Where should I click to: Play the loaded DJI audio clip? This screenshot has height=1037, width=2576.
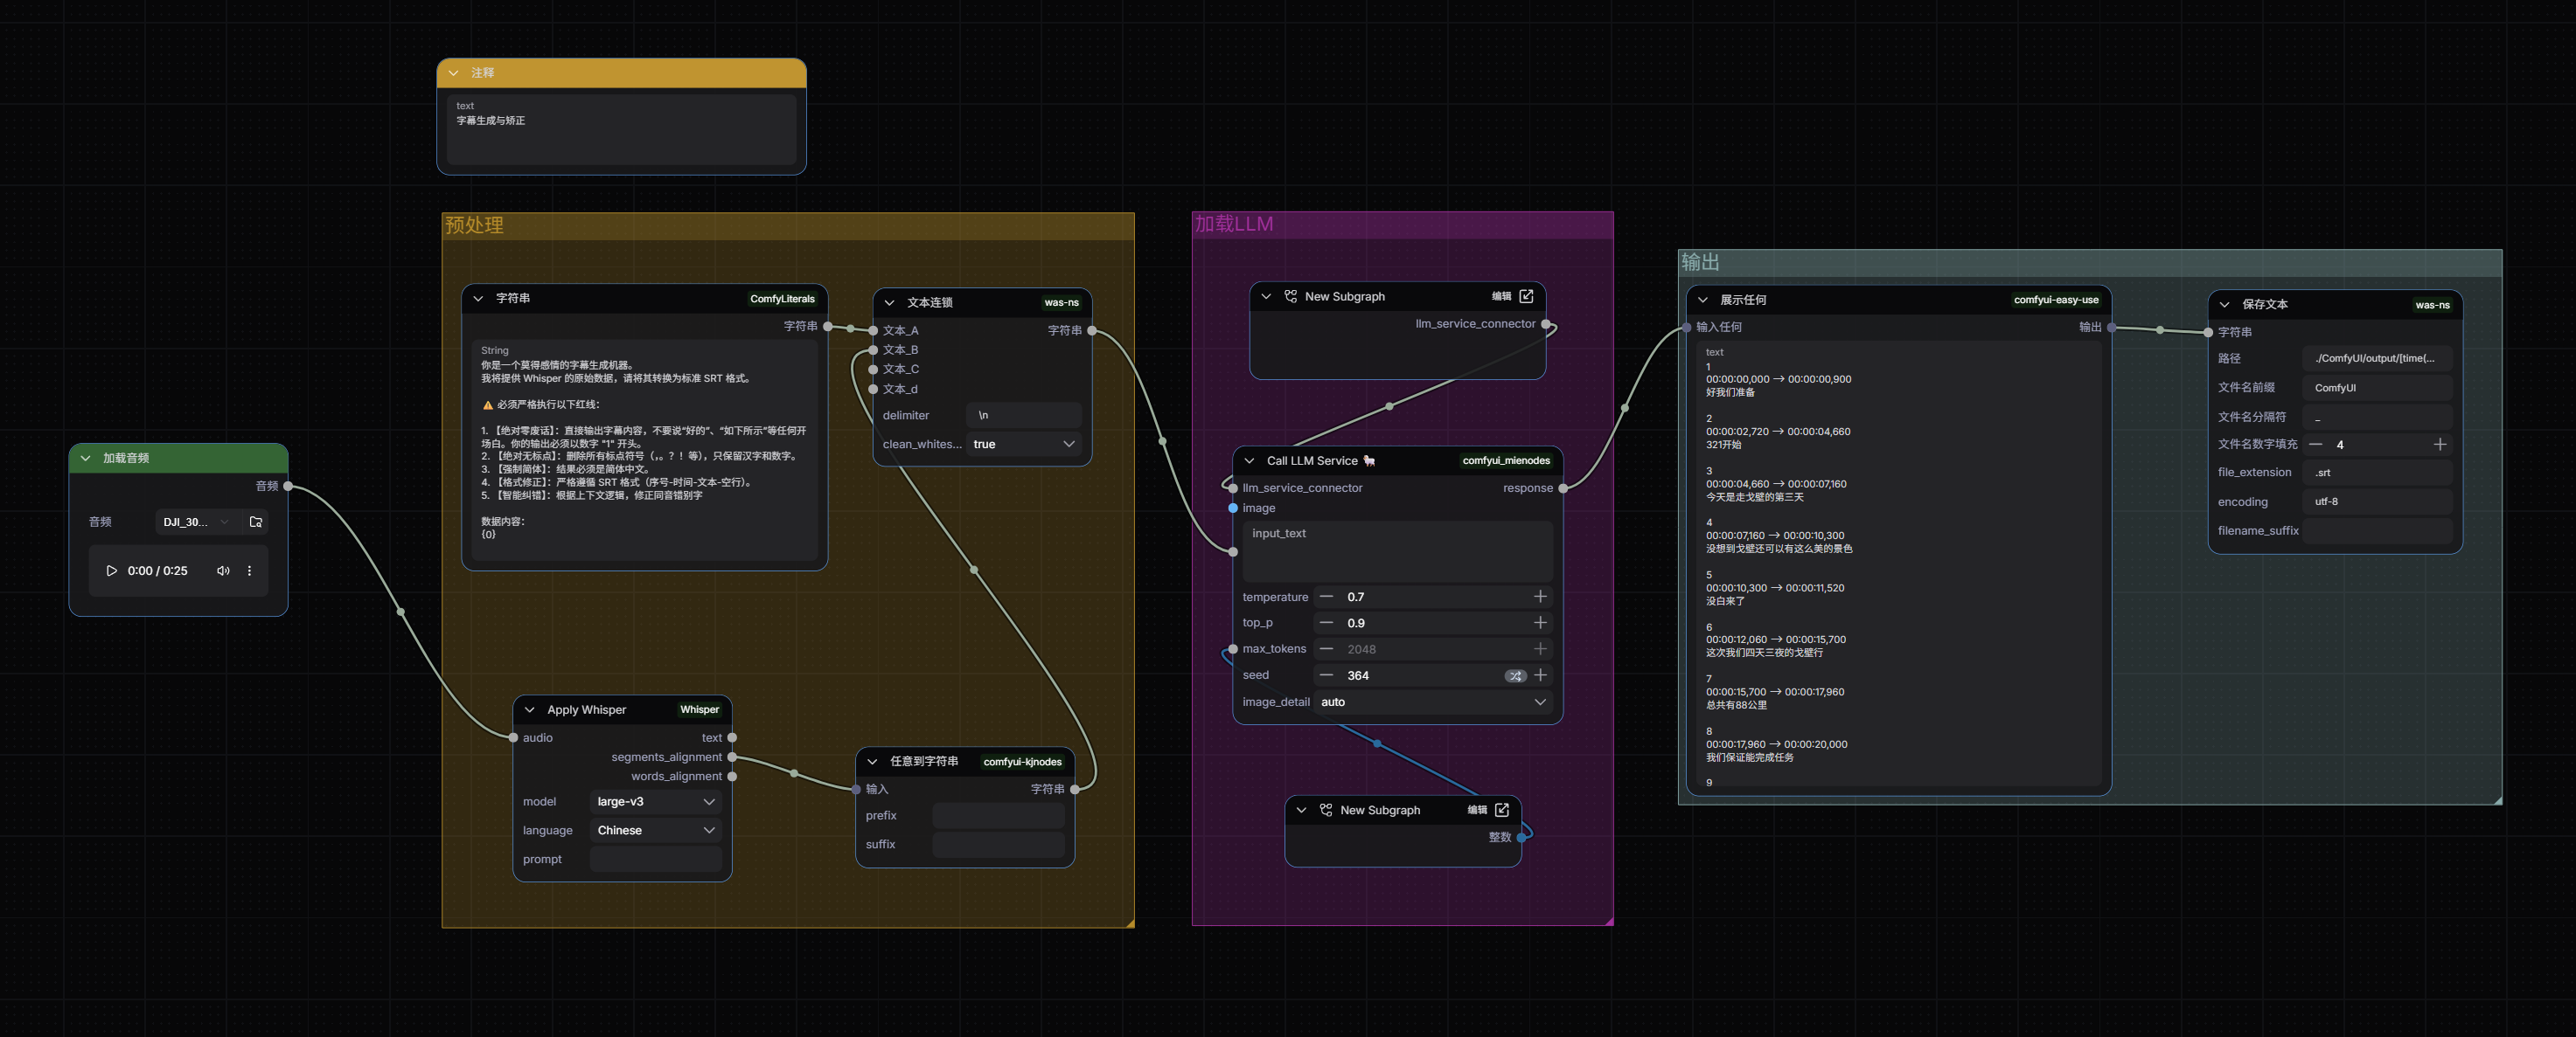[x=111, y=570]
